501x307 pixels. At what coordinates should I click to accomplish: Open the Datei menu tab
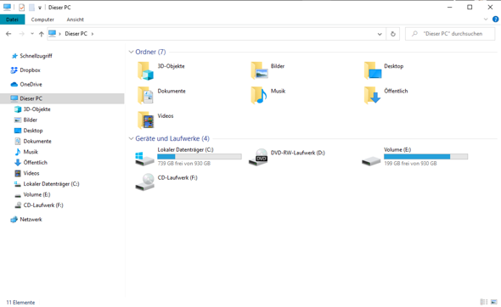(x=12, y=20)
